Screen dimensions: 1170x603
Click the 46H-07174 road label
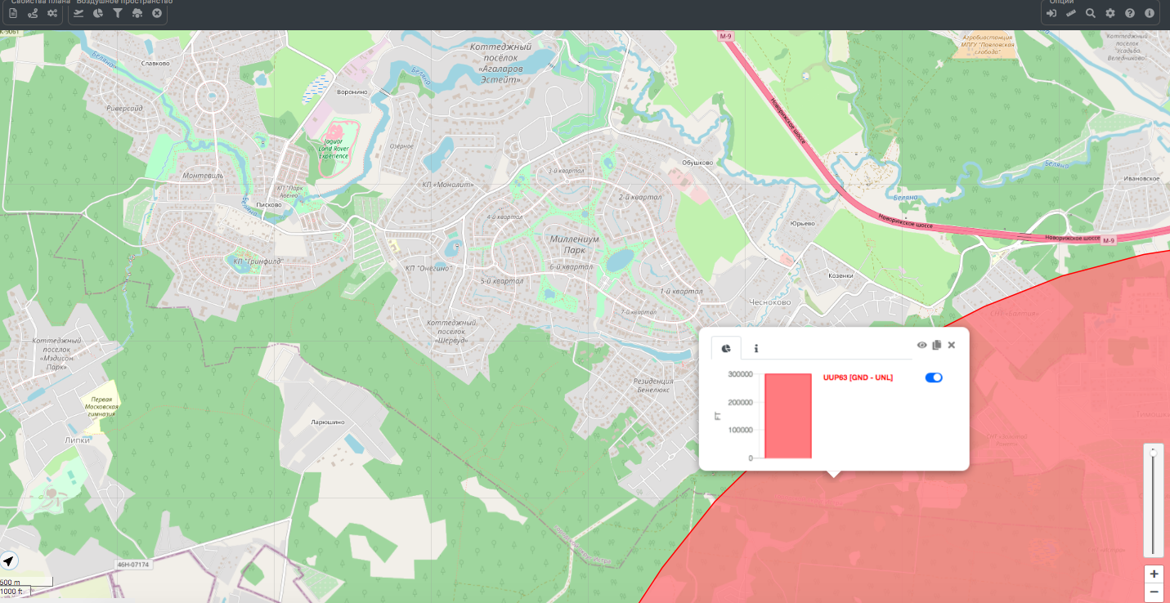pos(133,565)
